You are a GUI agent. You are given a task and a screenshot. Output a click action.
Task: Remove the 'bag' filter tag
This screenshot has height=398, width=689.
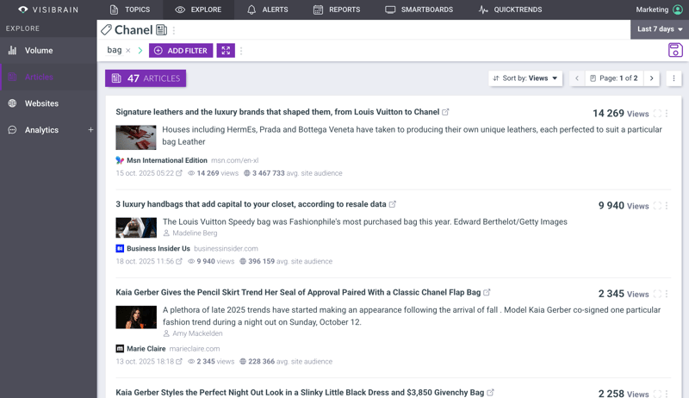(128, 51)
